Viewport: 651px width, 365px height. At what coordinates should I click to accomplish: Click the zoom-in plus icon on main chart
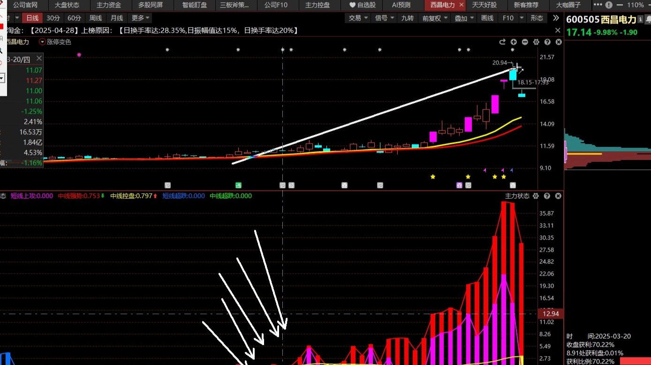click(514, 42)
